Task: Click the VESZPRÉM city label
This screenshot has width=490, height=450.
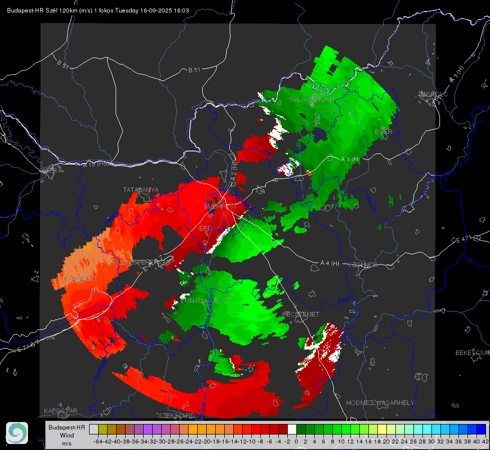Action: (x=80, y=279)
